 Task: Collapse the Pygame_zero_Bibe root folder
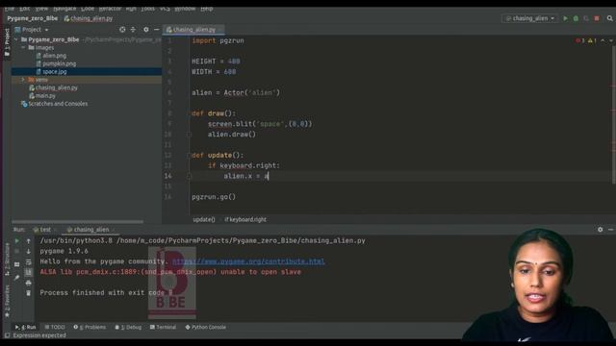coord(16,39)
